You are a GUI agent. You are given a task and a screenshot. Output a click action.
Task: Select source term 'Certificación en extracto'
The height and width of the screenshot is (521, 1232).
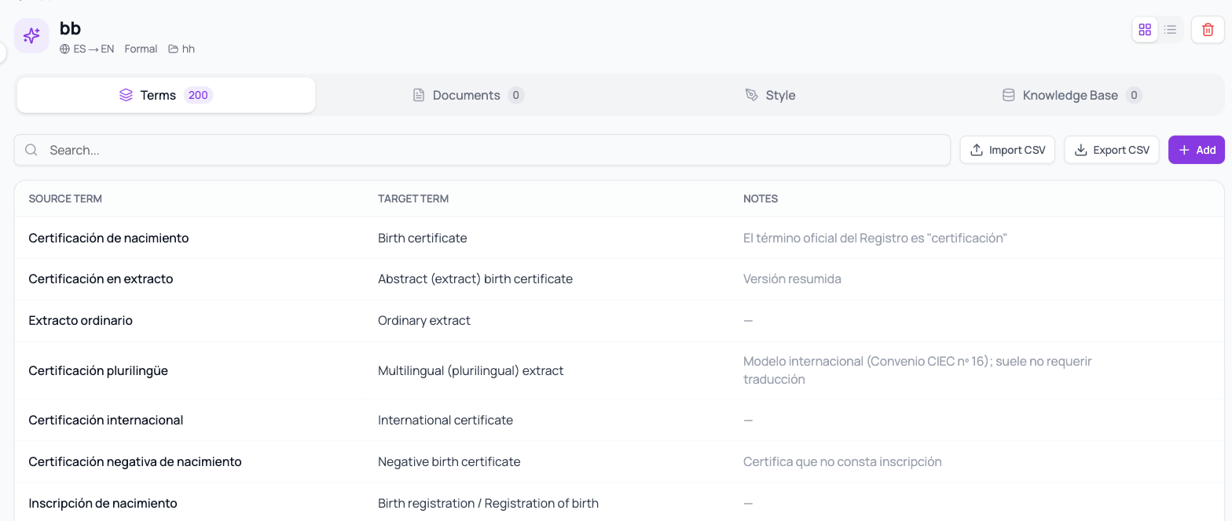click(101, 279)
